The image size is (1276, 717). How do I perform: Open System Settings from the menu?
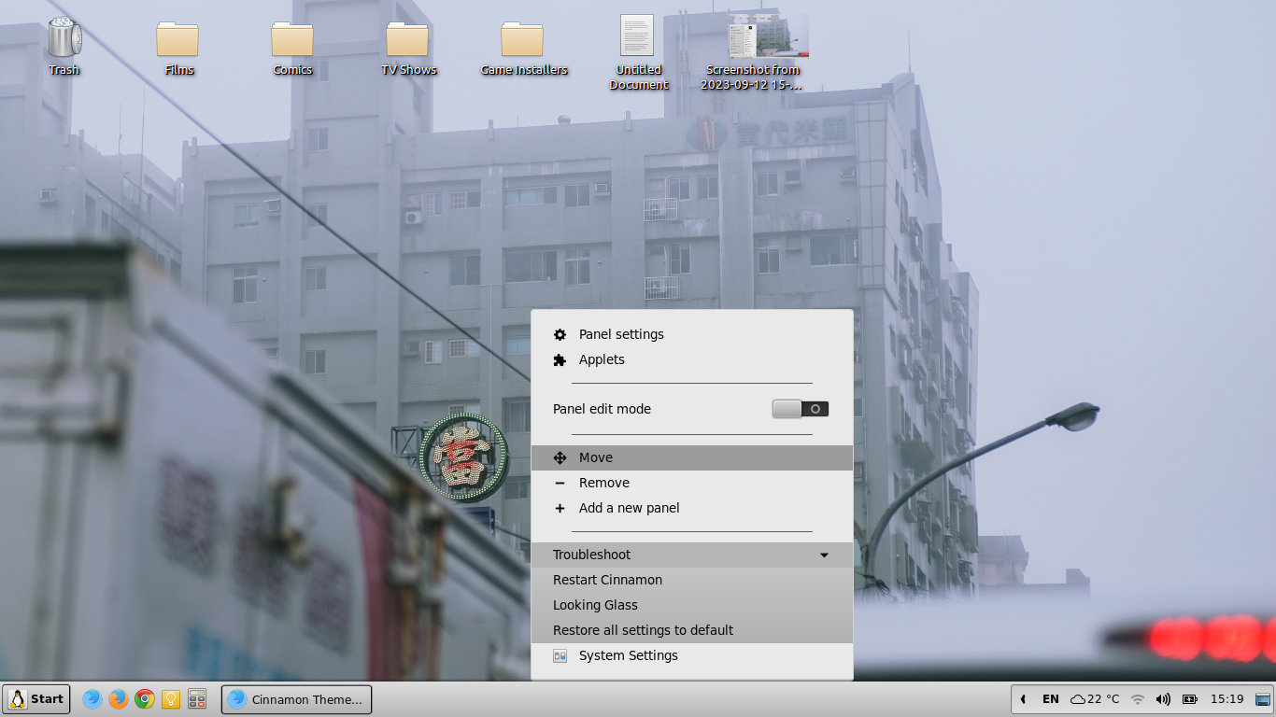pyautogui.click(x=692, y=655)
